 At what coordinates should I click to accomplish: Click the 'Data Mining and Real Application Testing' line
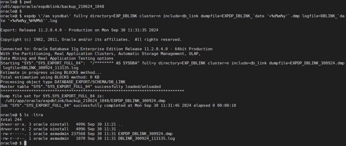click(65, 58)
